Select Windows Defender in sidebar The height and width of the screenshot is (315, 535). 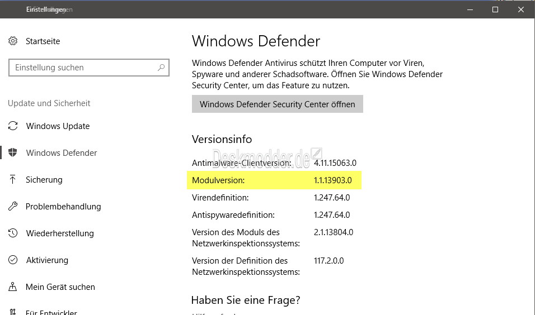(x=62, y=152)
